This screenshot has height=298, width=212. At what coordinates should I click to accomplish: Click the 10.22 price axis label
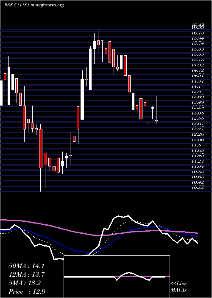(x=198, y=188)
